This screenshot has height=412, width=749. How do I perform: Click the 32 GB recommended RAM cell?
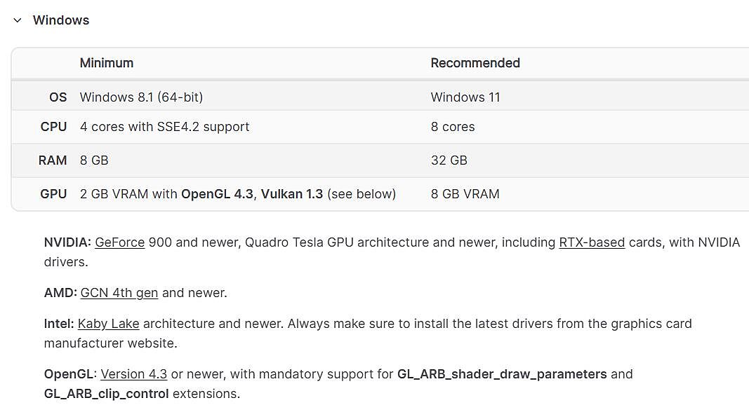click(449, 160)
